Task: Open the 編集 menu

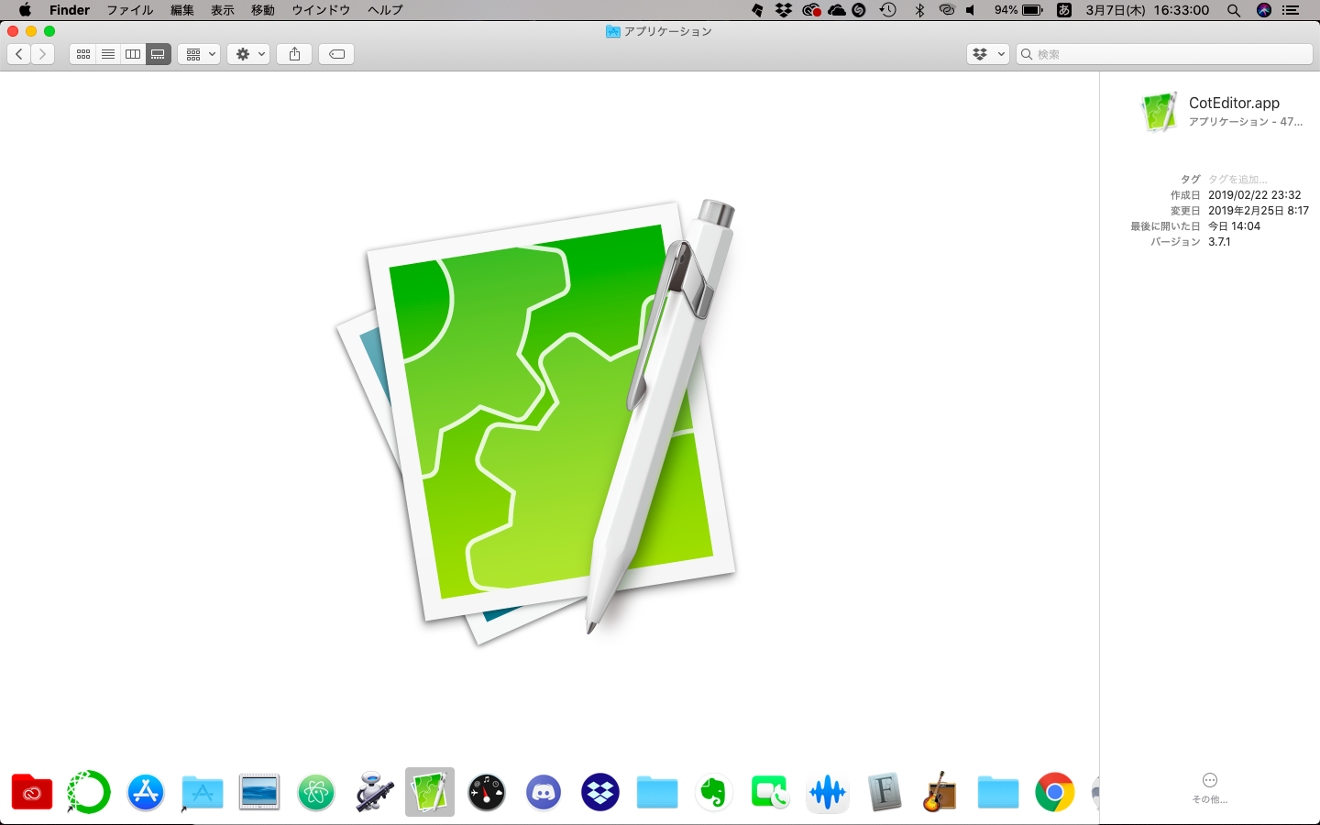Action: [x=182, y=10]
